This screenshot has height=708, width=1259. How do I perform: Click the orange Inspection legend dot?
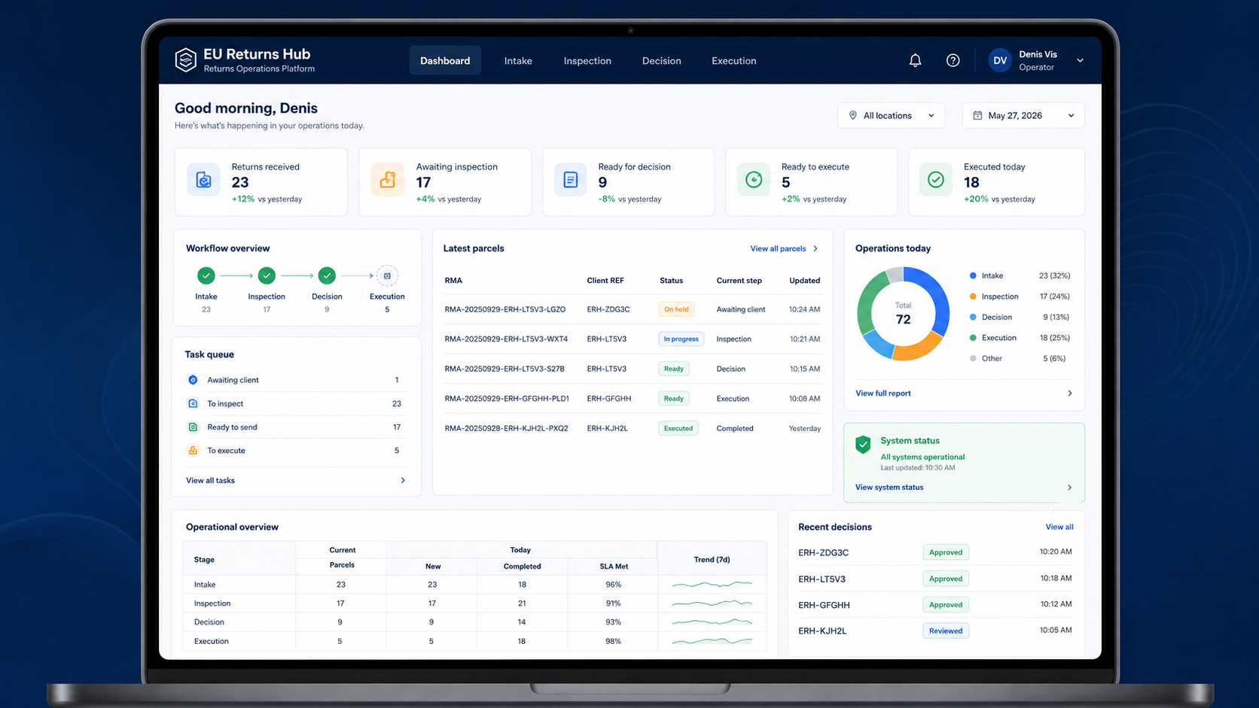[x=973, y=296]
